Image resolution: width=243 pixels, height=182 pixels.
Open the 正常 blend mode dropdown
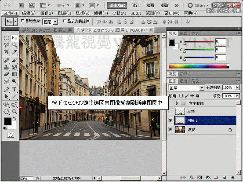(x=186, y=88)
